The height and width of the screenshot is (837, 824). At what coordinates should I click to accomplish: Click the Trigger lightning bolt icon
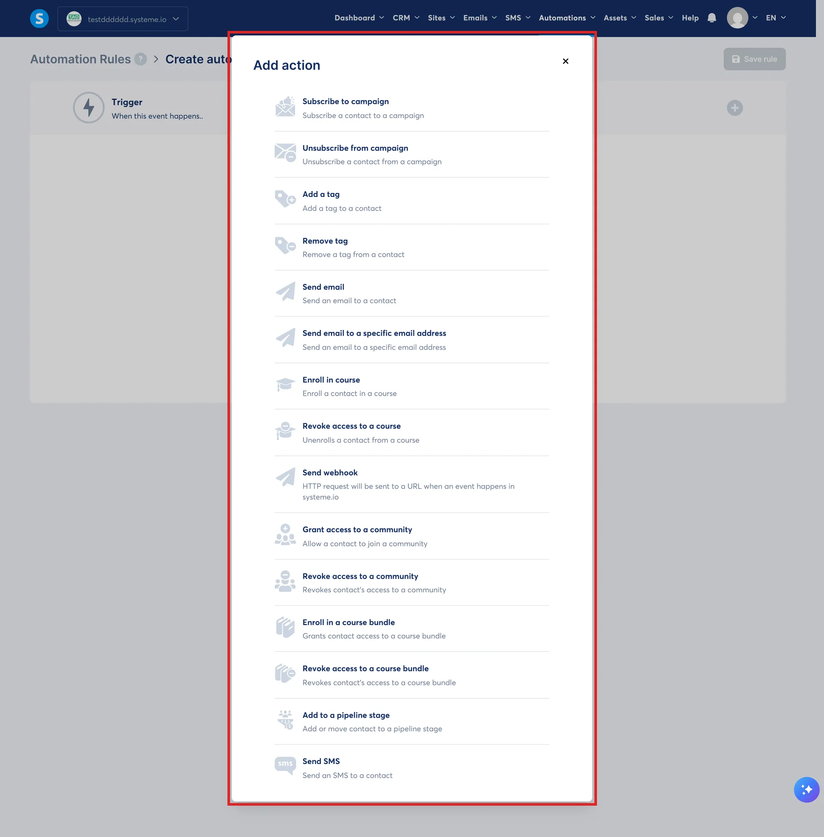tap(89, 108)
